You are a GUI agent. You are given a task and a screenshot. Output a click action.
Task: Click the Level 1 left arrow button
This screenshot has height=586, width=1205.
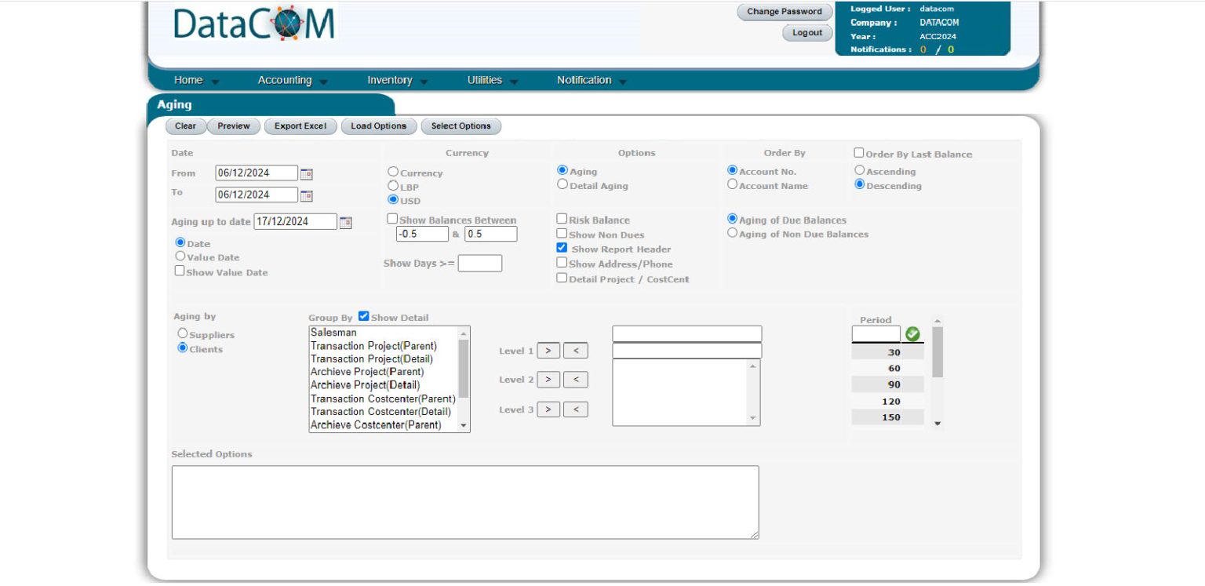(x=577, y=350)
